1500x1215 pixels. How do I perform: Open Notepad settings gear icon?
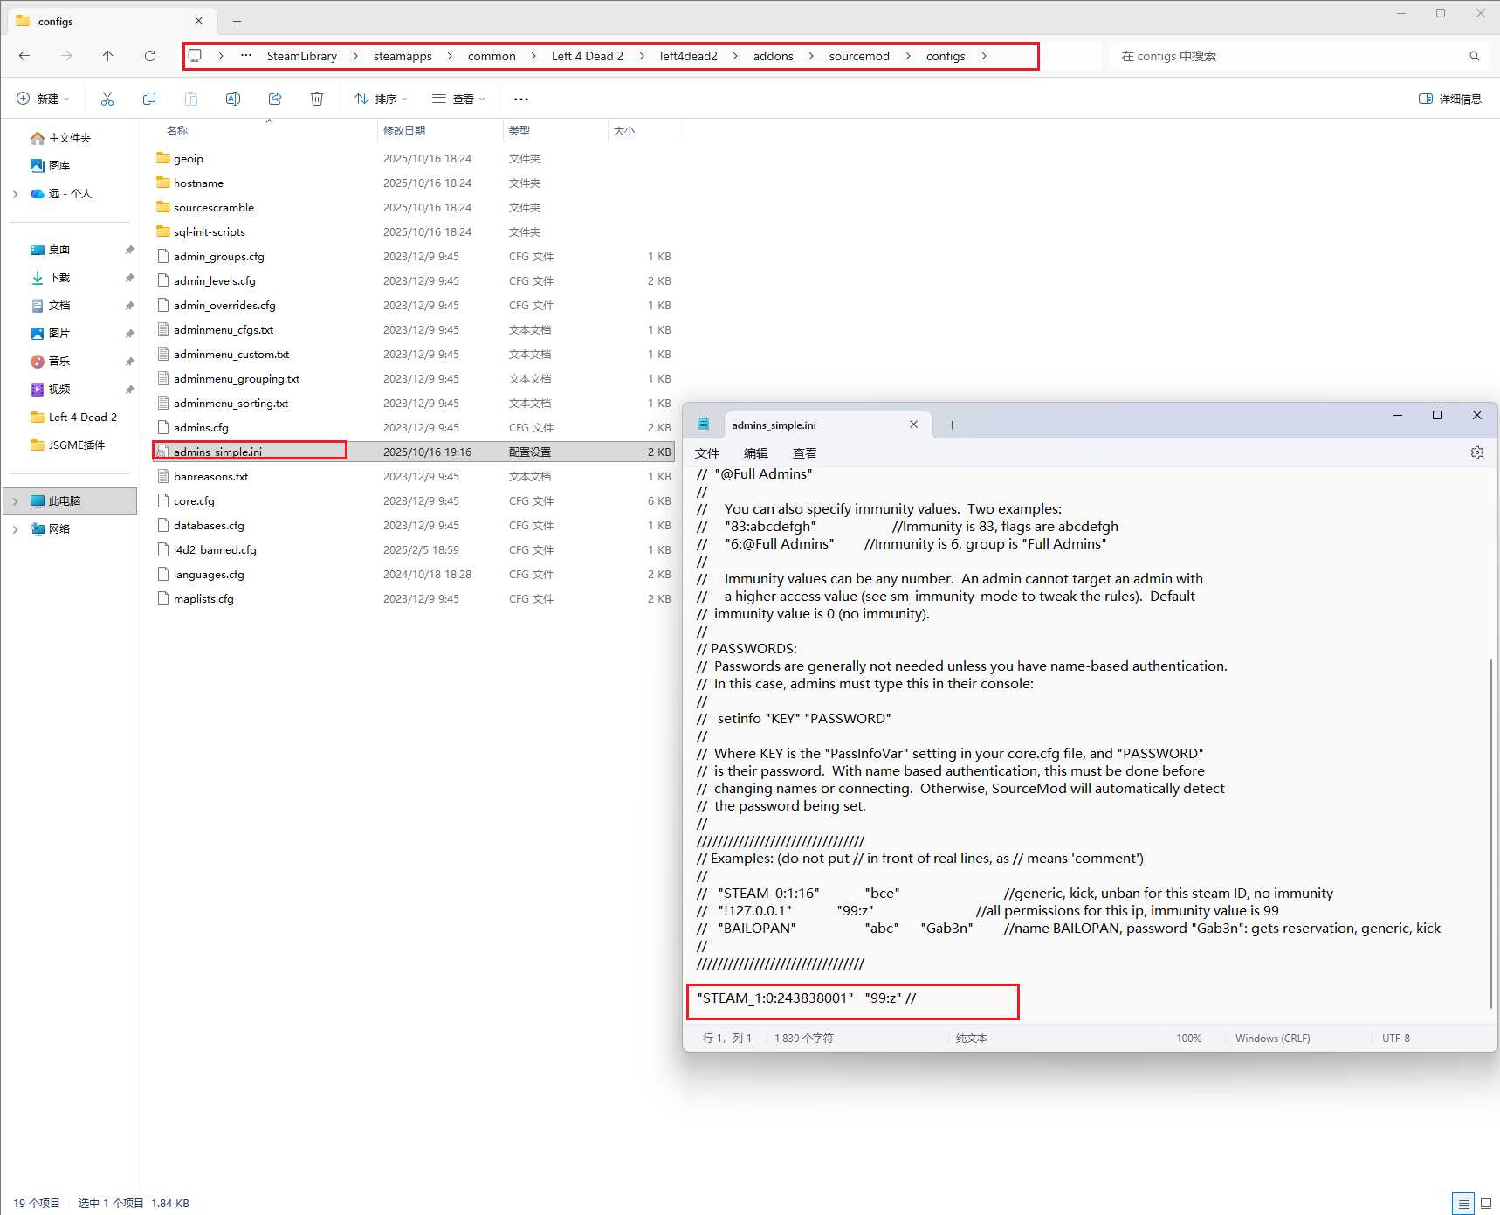(x=1476, y=452)
